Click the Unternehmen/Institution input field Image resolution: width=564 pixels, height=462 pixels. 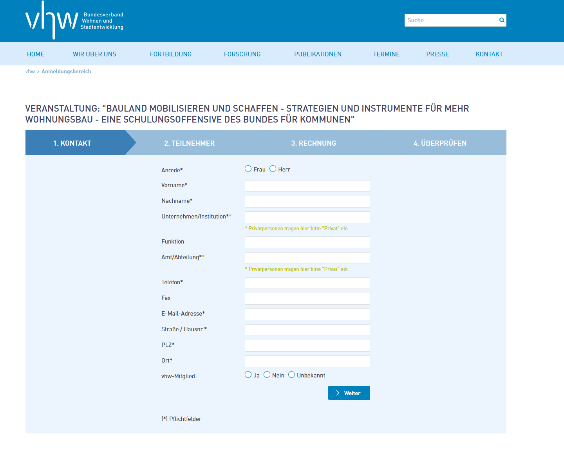(307, 217)
